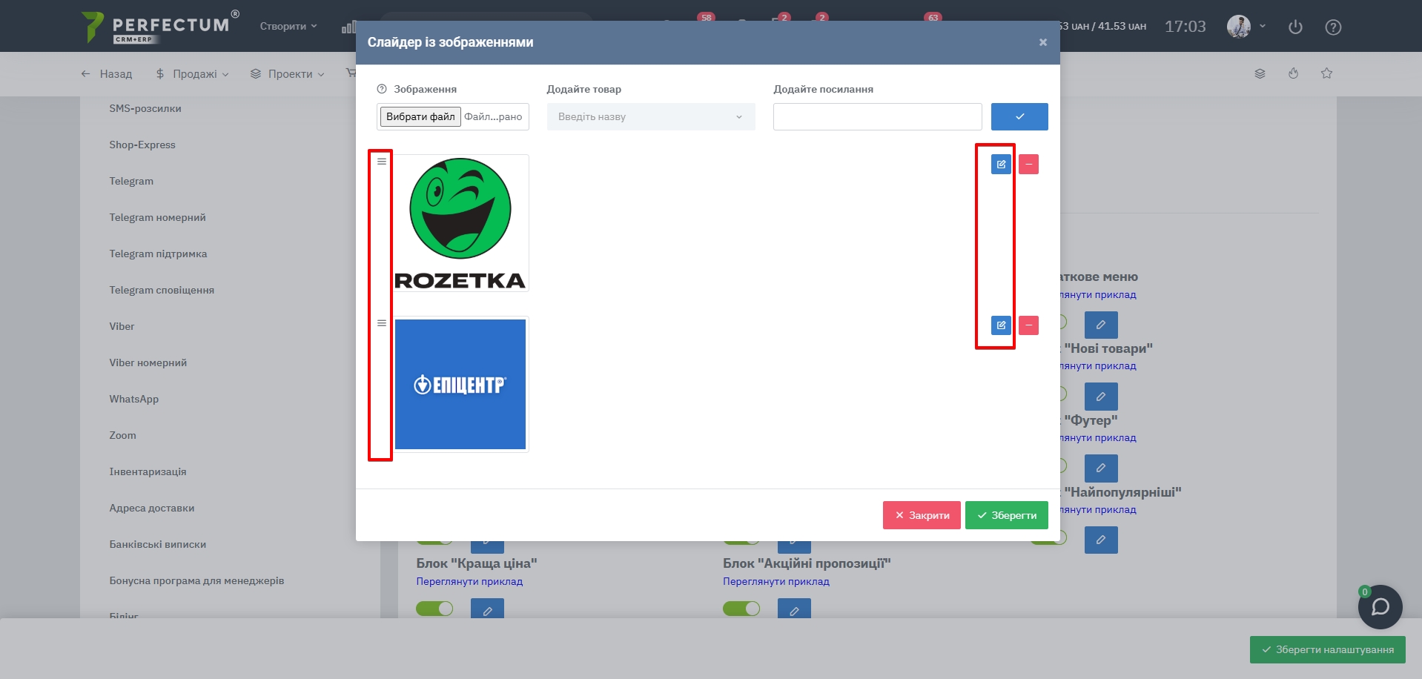Click the user avatar picture
The image size is (1422, 679).
pyautogui.click(x=1238, y=27)
